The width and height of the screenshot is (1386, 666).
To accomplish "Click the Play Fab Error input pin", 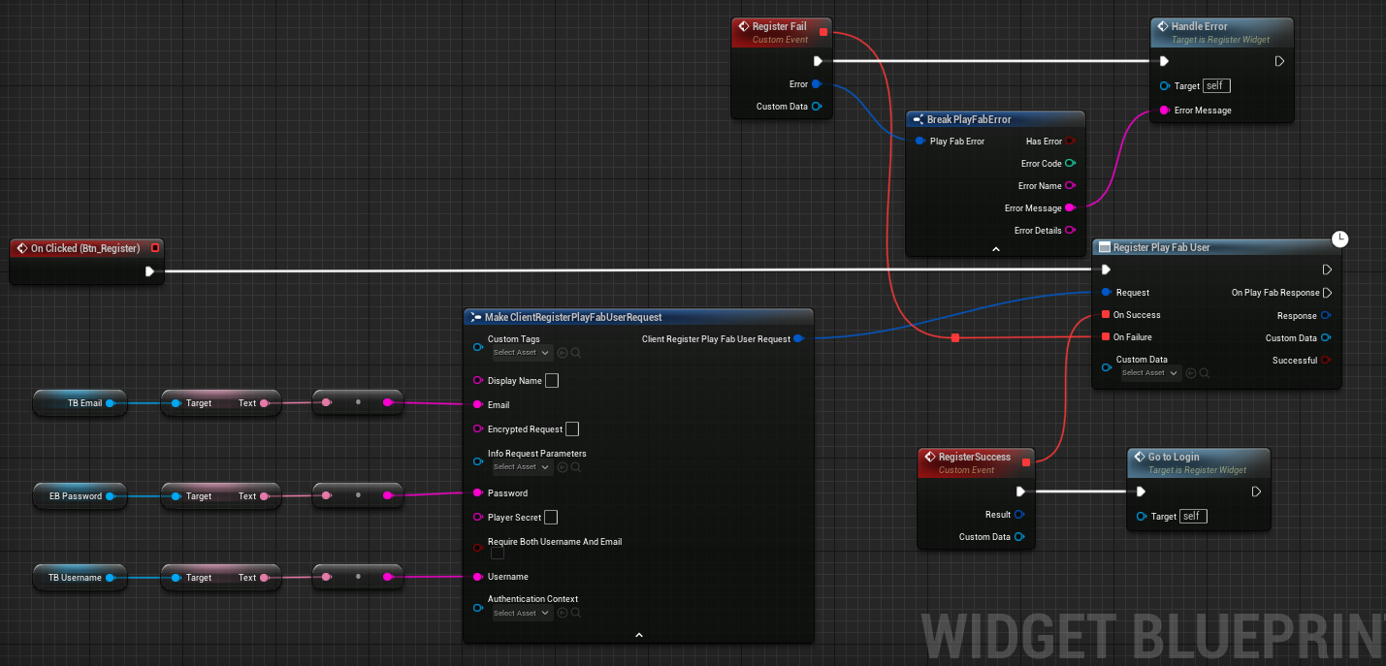I will (919, 142).
